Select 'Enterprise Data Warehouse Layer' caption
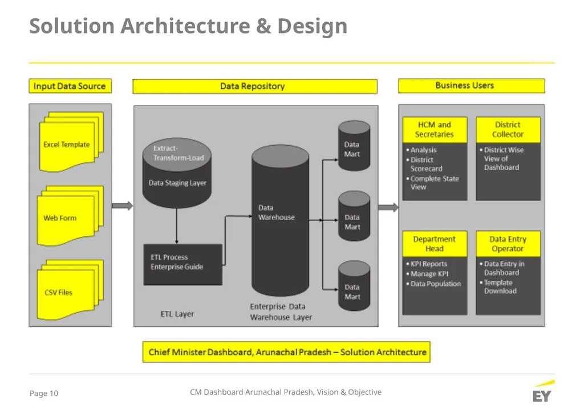This screenshot has width=584, height=414. tap(281, 311)
